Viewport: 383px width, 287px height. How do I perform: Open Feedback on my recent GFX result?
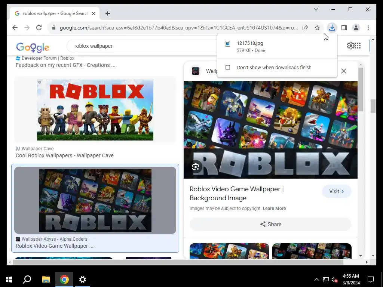(65, 65)
